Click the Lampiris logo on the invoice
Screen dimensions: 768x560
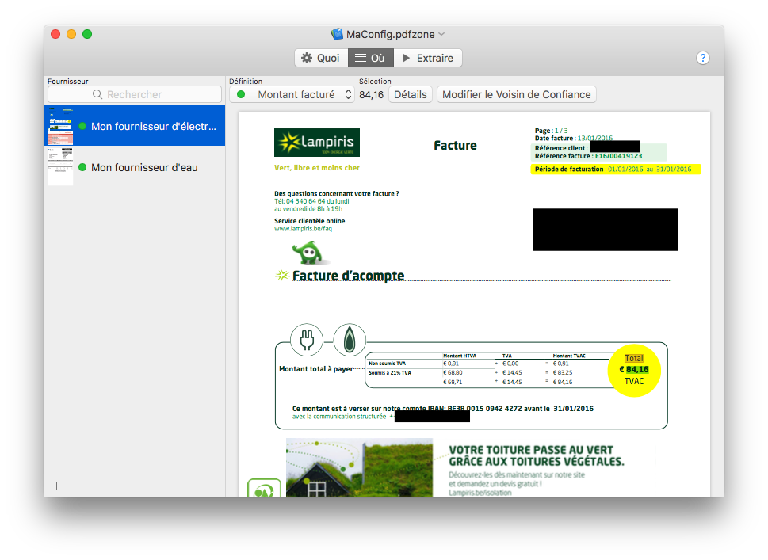pyautogui.click(x=316, y=143)
